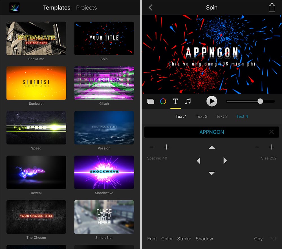Open the color wheel tool
The image size is (282, 249).
pos(163,101)
